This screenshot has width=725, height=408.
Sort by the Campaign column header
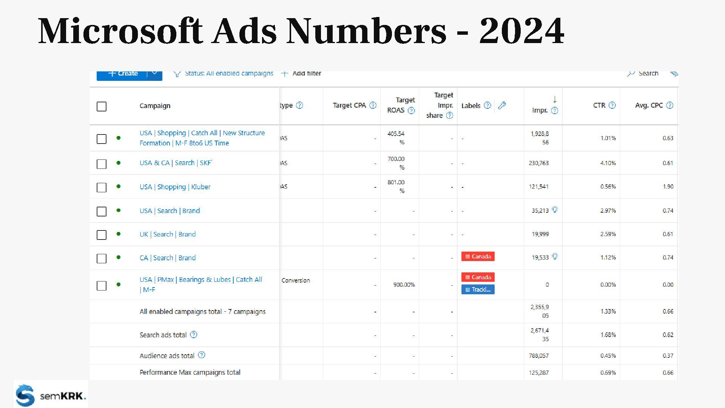tap(155, 106)
